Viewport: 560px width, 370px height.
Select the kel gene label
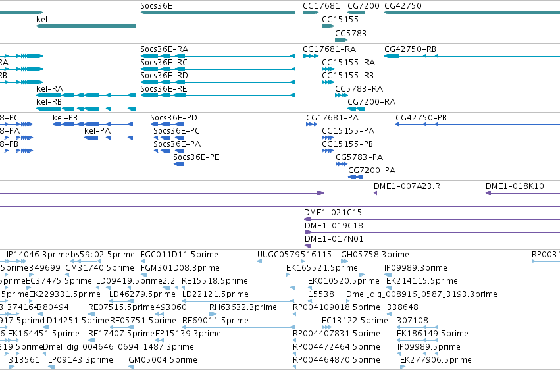(x=41, y=19)
